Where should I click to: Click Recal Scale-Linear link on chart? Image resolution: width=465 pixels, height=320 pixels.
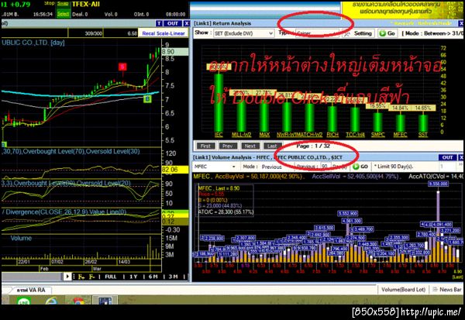point(164,33)
